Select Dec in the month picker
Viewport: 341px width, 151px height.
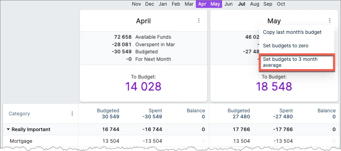[150, 4]
